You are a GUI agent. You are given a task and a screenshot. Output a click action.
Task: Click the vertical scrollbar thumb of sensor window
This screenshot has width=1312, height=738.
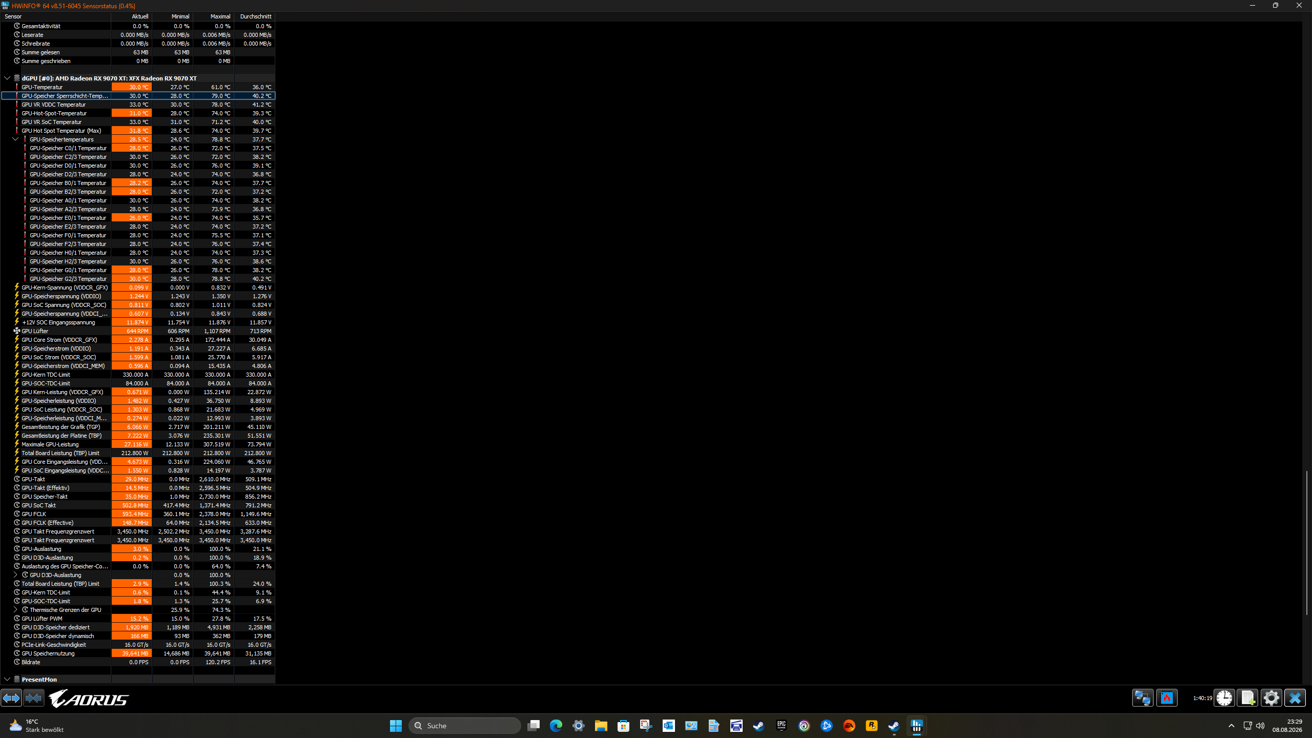[x=1306, y=543]
